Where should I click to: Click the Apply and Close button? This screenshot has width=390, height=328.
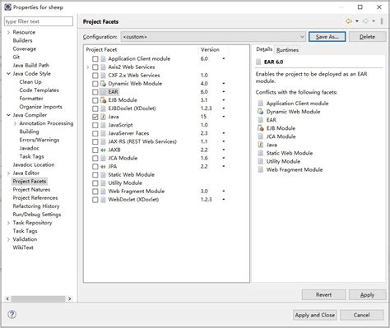(x=315, y=315)
